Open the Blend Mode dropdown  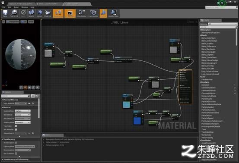point(22,115)
